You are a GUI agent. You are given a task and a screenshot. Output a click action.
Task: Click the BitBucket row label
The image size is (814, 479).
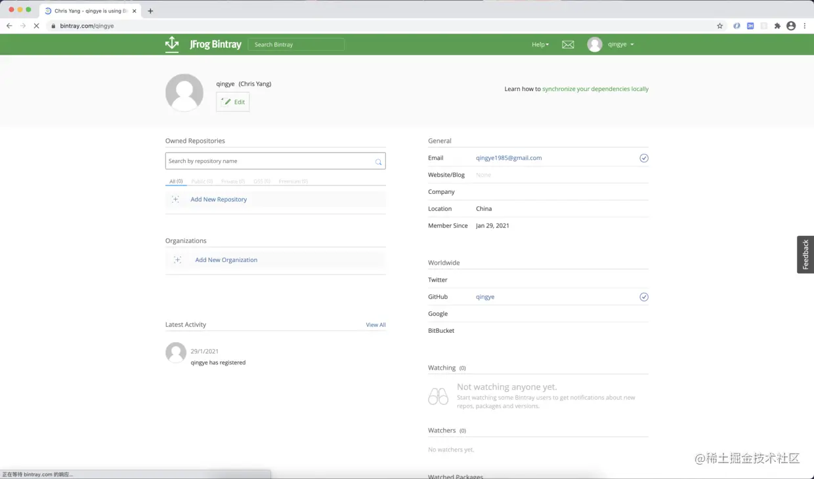coord(441,331)
